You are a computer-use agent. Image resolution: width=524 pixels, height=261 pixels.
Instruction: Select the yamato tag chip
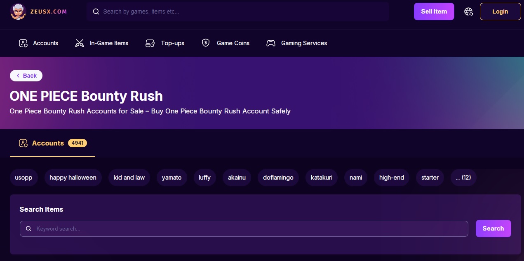point(172,178)
